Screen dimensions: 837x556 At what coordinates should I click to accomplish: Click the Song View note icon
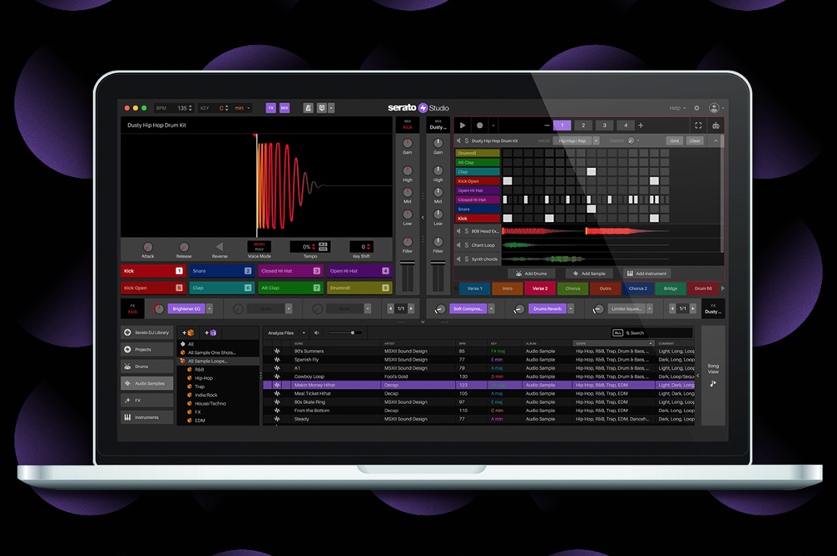coord(713,383)
